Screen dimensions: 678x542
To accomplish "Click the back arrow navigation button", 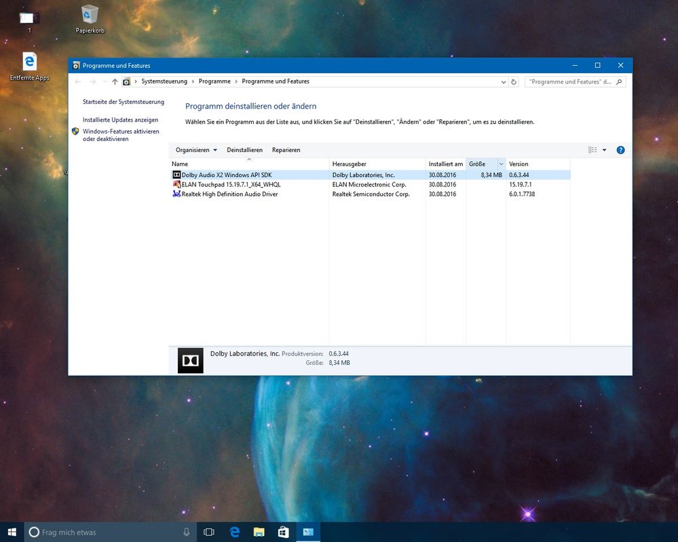I will click(78, 81).
